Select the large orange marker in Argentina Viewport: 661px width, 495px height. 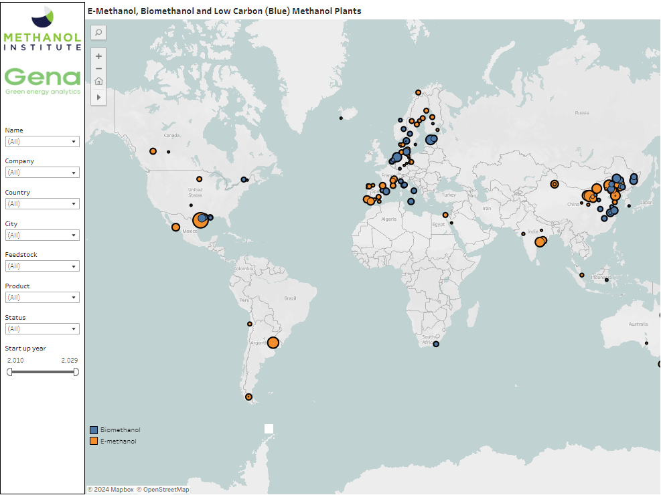point(273,342)
